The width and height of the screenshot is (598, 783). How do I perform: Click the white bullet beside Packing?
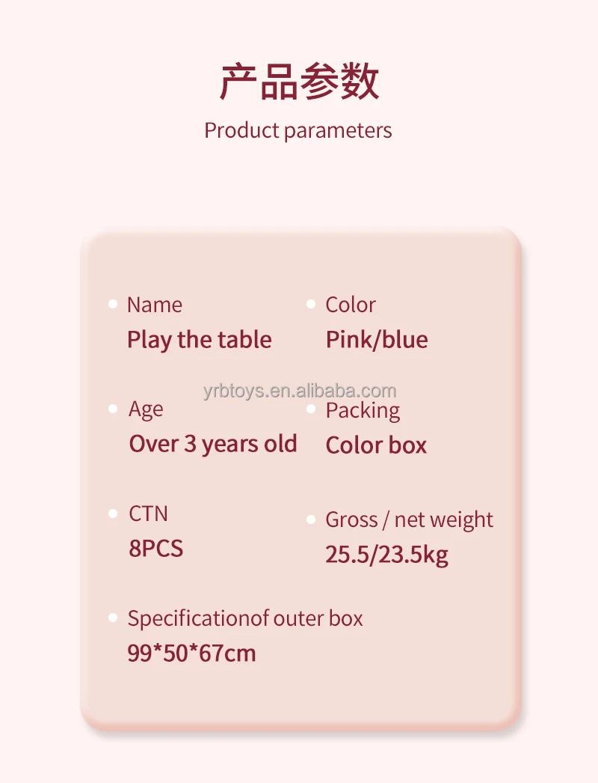tap(311, 409)
